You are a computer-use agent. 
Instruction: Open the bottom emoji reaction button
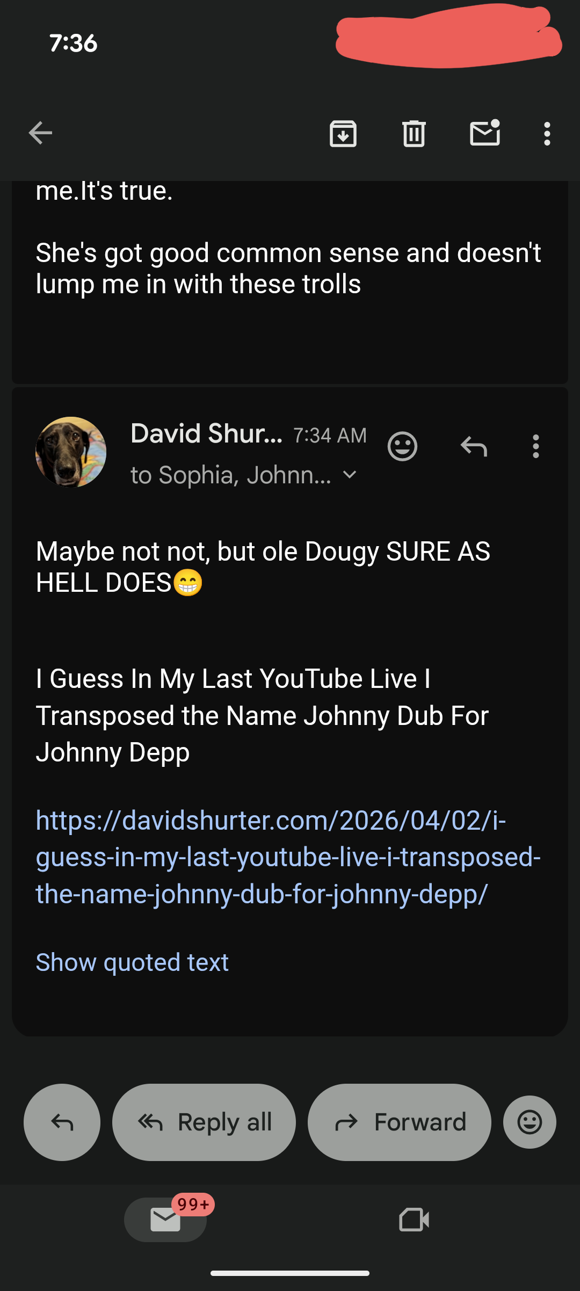(530, 1122)
